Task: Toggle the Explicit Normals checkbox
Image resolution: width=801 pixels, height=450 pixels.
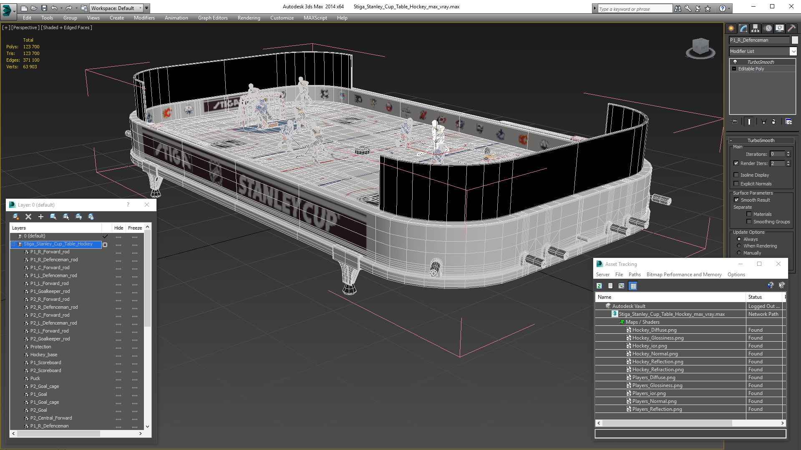Action: coord(736,184)
